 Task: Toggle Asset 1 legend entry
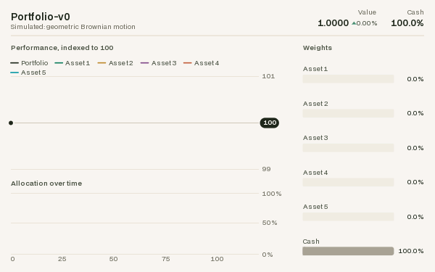[72, 63]
